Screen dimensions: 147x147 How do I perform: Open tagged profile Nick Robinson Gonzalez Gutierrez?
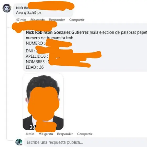tap(57, 33)
